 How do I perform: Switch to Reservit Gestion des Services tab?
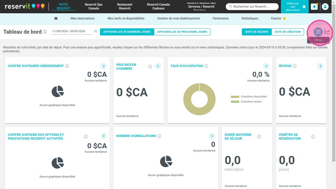point(201,6)
